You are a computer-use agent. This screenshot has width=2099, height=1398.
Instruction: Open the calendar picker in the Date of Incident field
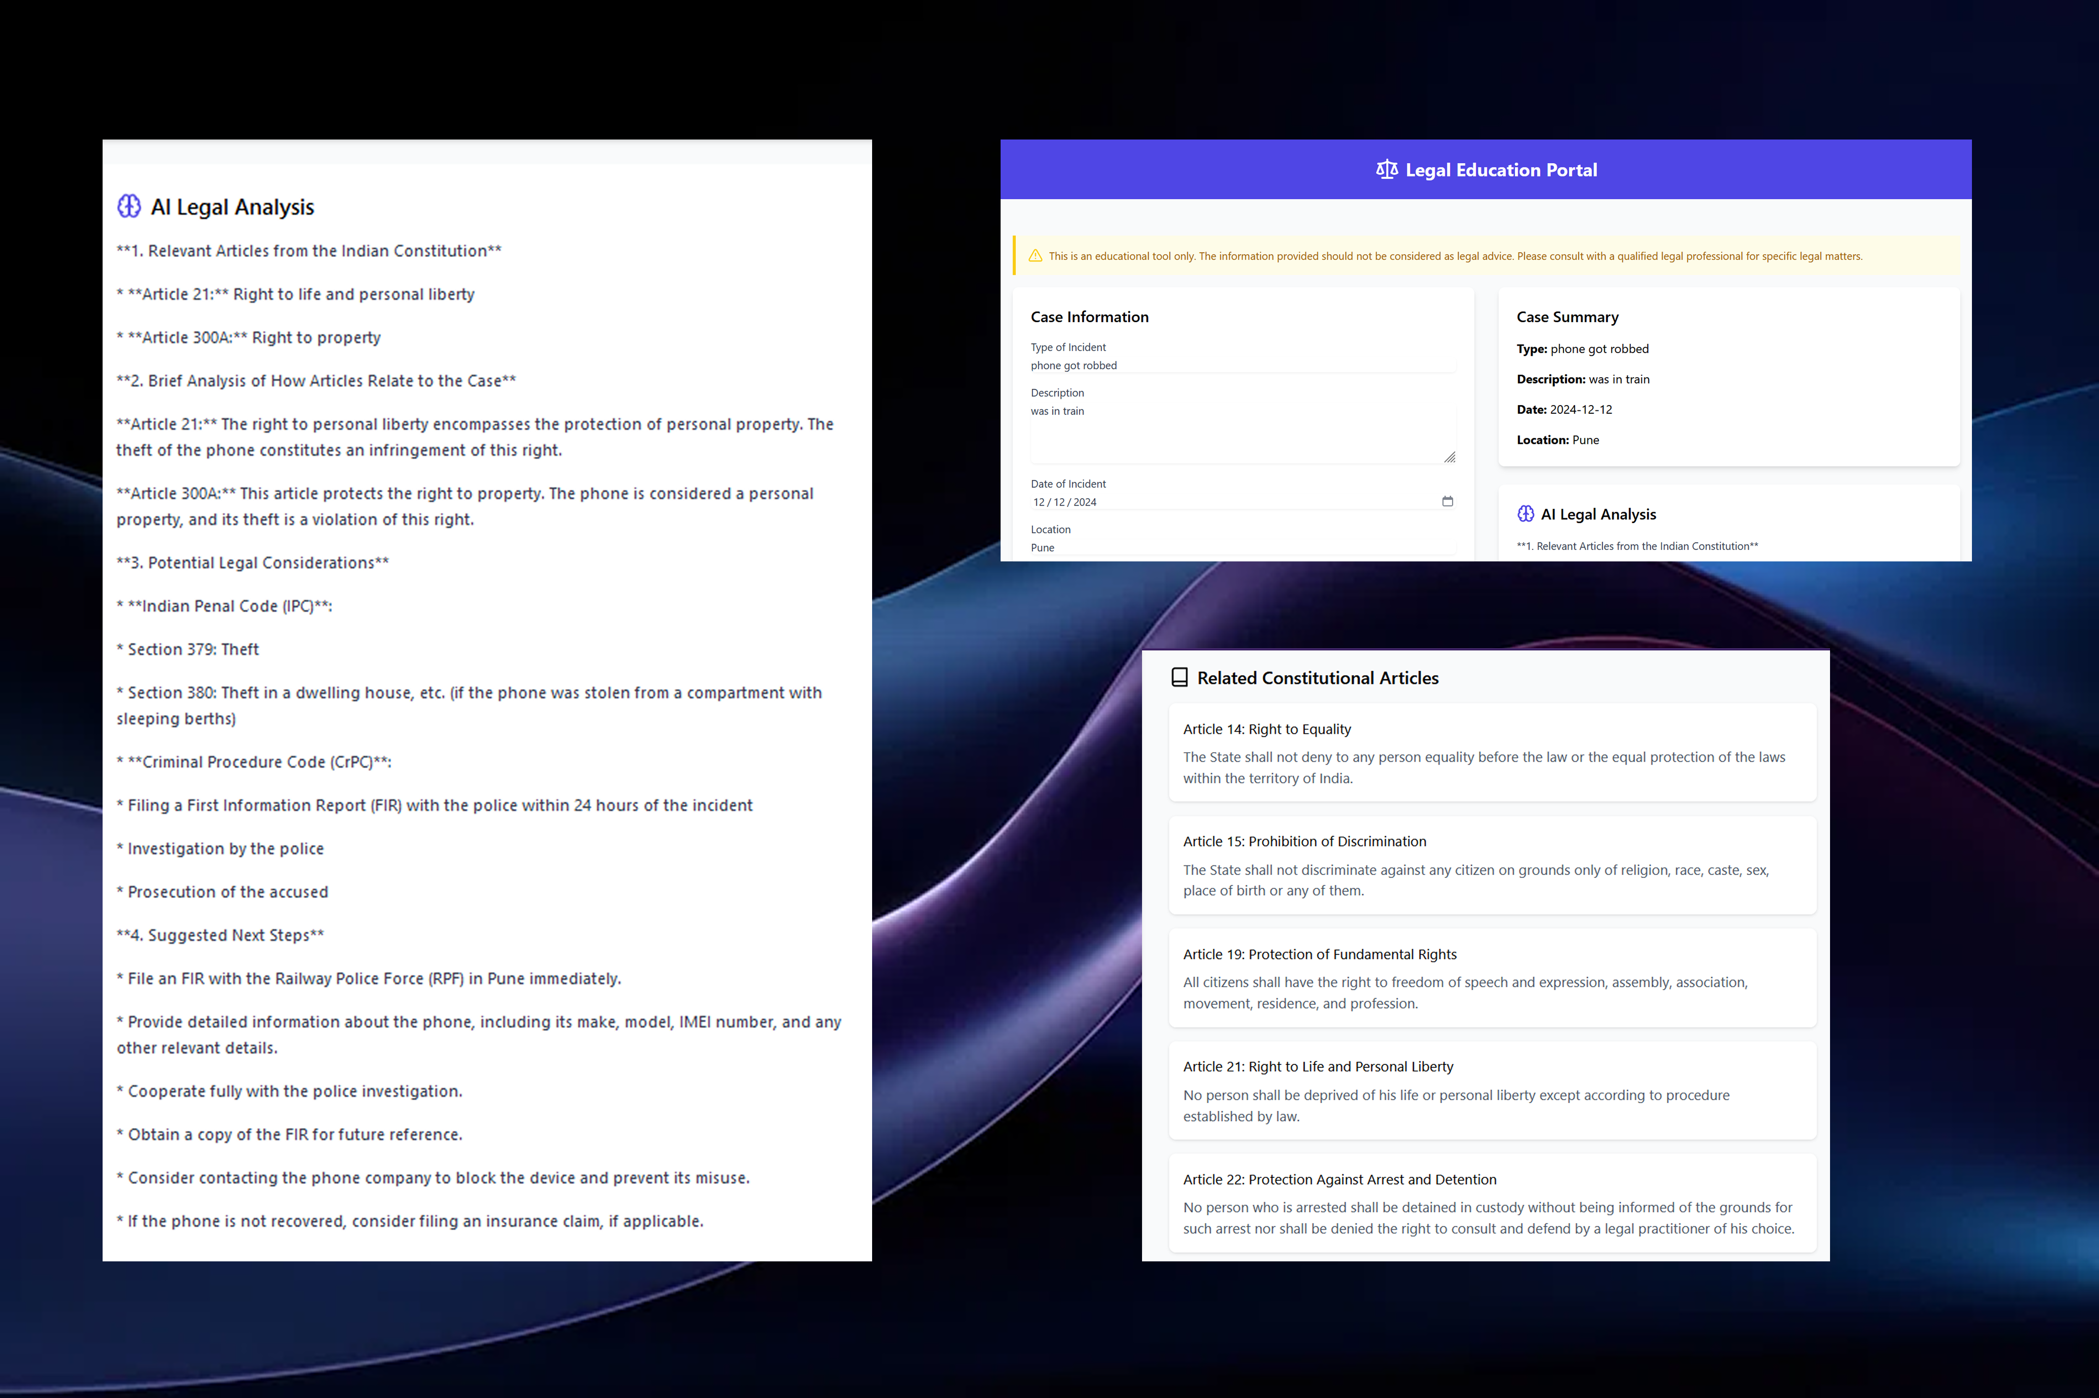coord(1447,501)
